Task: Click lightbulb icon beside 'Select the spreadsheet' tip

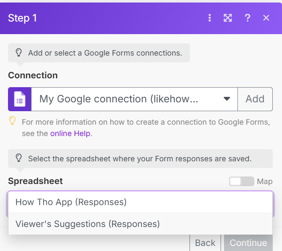Action: [x=19, y=158]
